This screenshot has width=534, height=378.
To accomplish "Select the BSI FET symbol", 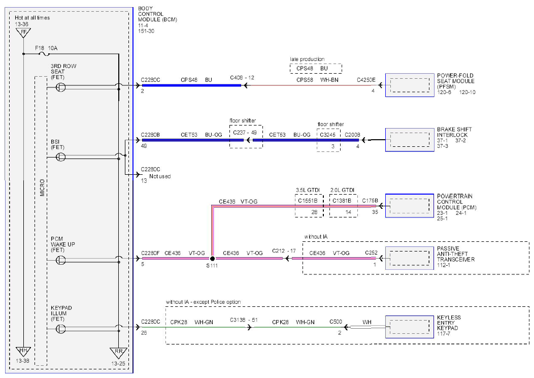I will click(60, 157).
